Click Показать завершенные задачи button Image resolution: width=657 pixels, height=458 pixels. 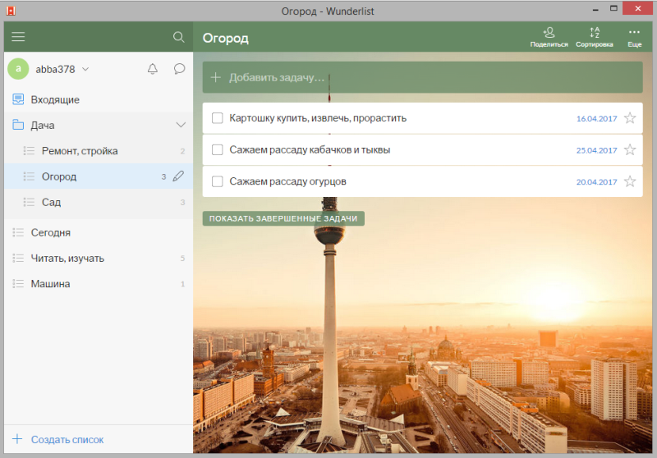coord(283,219)
